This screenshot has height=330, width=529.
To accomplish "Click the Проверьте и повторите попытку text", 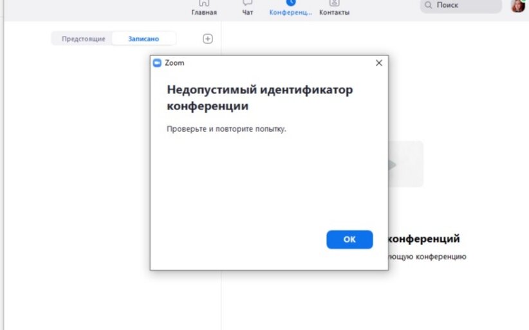I will [x=227, y=129].
